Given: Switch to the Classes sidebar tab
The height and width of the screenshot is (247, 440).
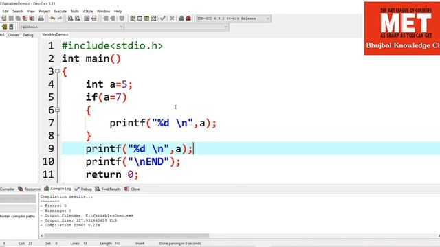Looking at the screenshot, I should pyautogui.click(x=14, y=35).
